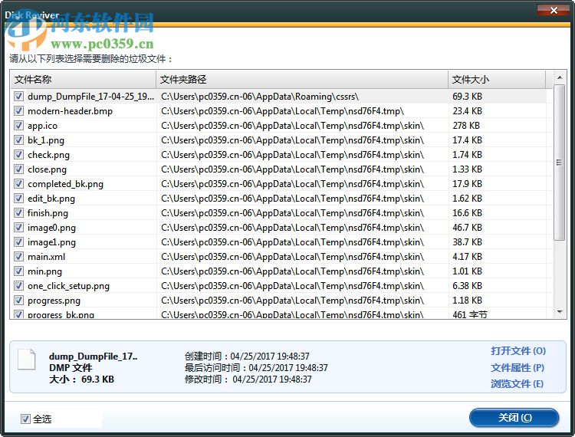575x437 pixels.
Task: Uncheck image0.png checkbox
Action: tap(18, 227)
